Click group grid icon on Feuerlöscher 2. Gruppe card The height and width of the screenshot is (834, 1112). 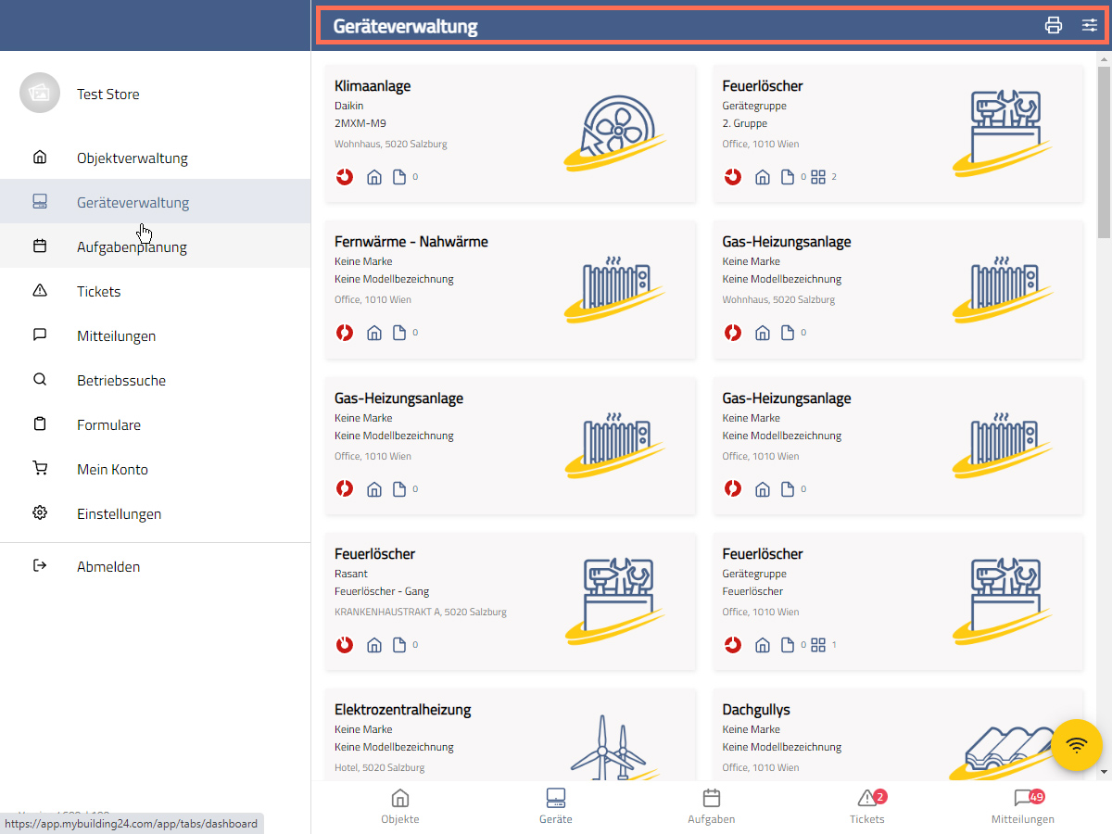[818, 177]
